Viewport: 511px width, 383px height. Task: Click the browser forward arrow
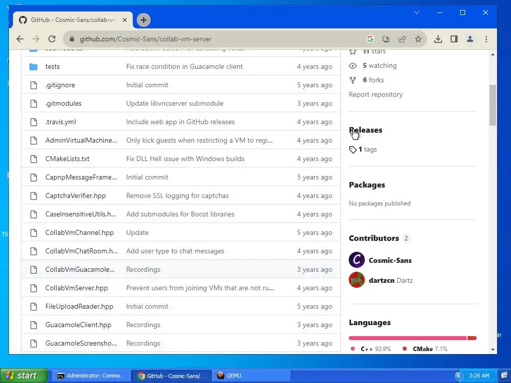(36, 39)
